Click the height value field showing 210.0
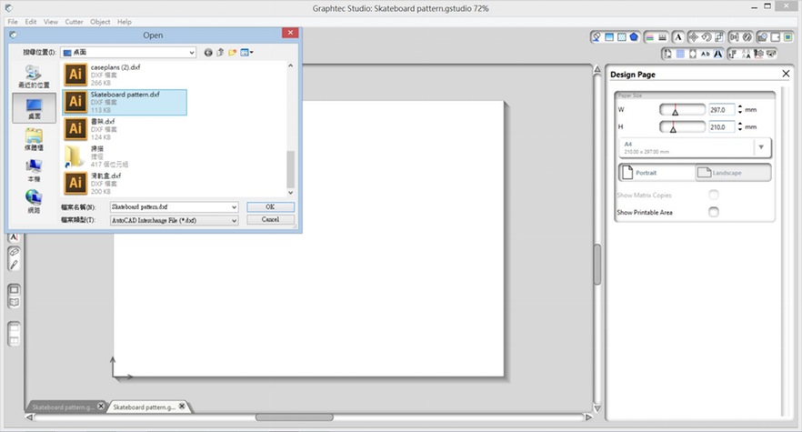Image resolution: width=802 pixels, height=432 pixels. click(721, 127)
